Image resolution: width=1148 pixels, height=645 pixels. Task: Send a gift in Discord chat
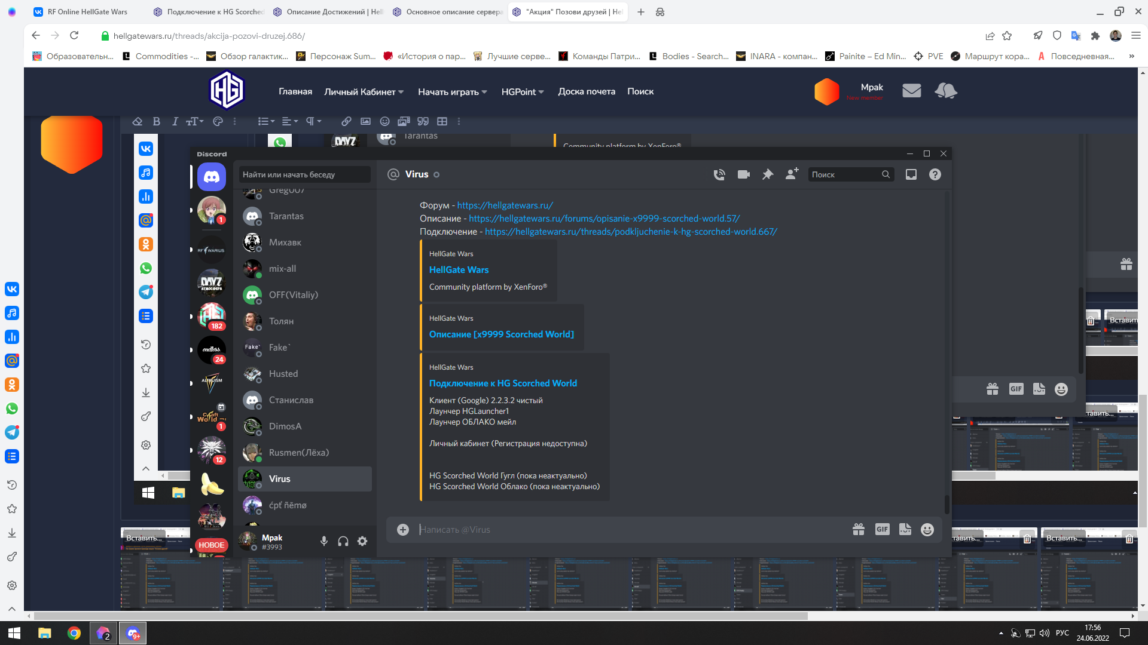click(x=859, y=529)
